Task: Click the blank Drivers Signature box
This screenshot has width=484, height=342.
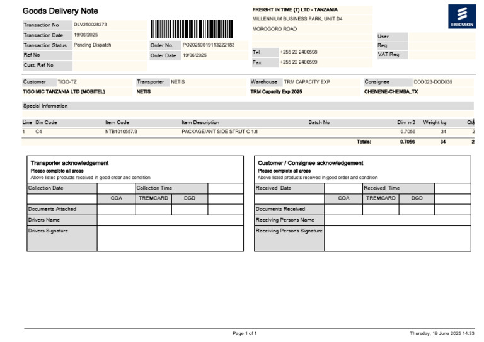Action: point(170,238)
